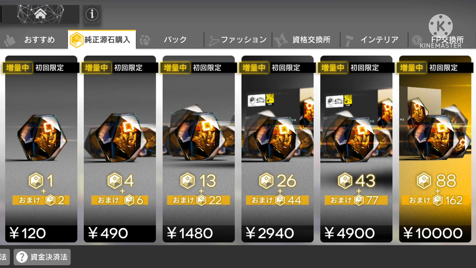Click the thumbs-up icon near おすすめ
The height and width of the screenshot is (268, 476).
[10, 40]
